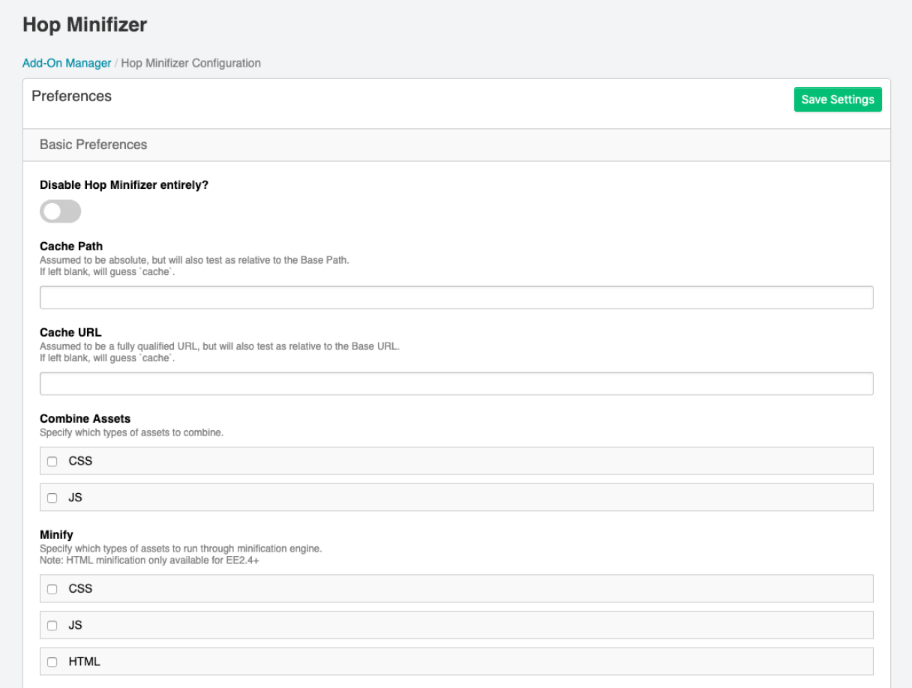
Task: Enable CSS minification checkbox
Action: [x=52, y=588]
